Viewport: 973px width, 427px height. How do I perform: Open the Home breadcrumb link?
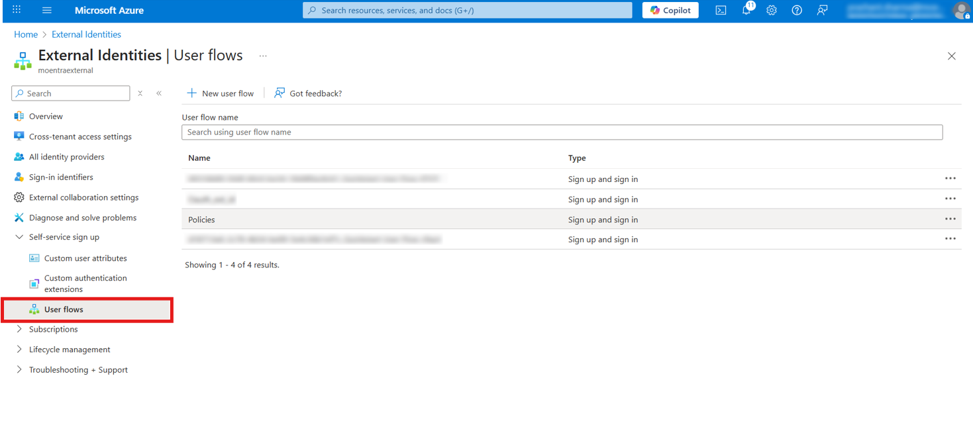click(x=26, y=34)
